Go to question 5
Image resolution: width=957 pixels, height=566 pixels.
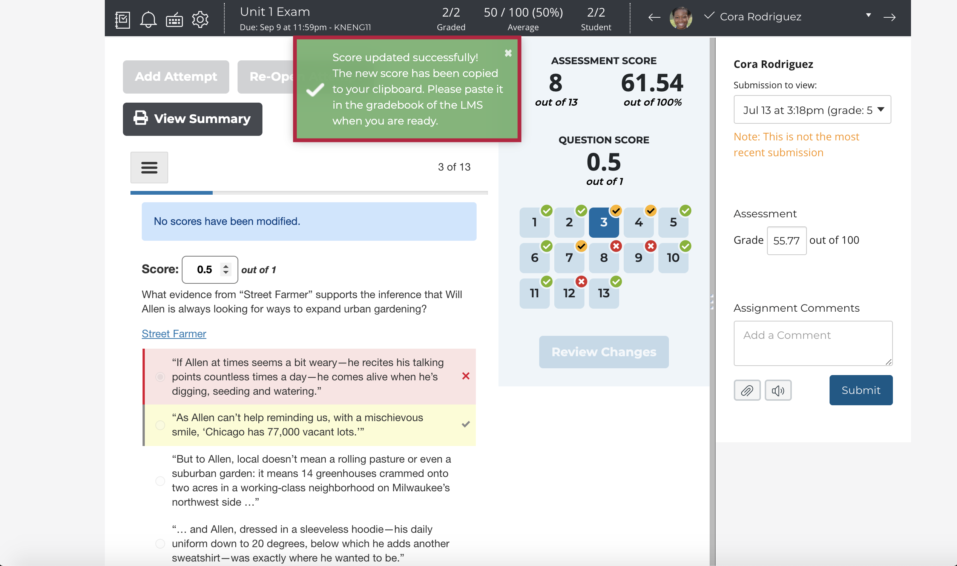[x=673, y=222]
